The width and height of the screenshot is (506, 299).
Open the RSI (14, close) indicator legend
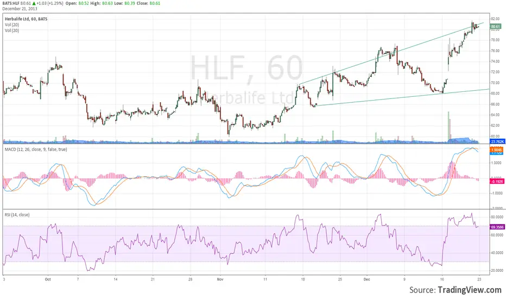pos(17,215)
